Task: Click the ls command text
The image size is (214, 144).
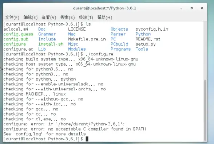Action: [88, 24]
